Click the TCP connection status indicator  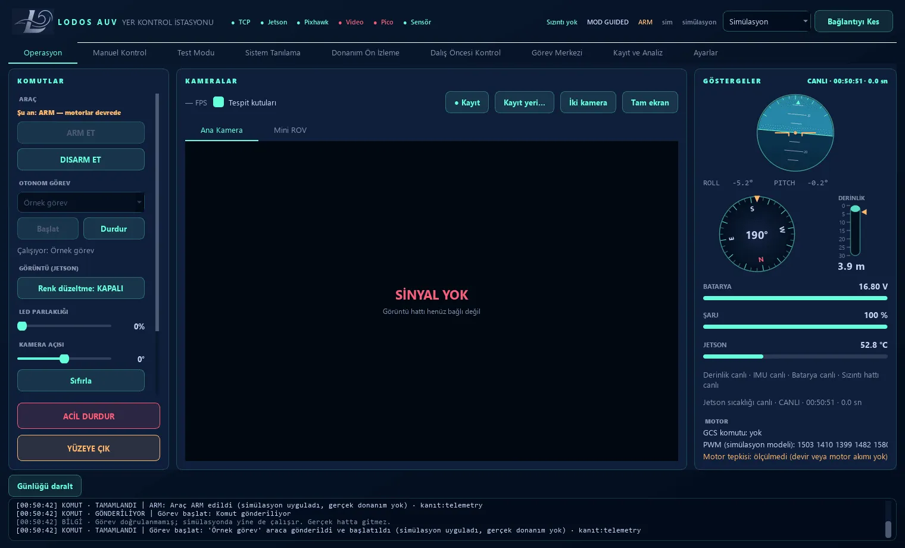tap(241, 22)
